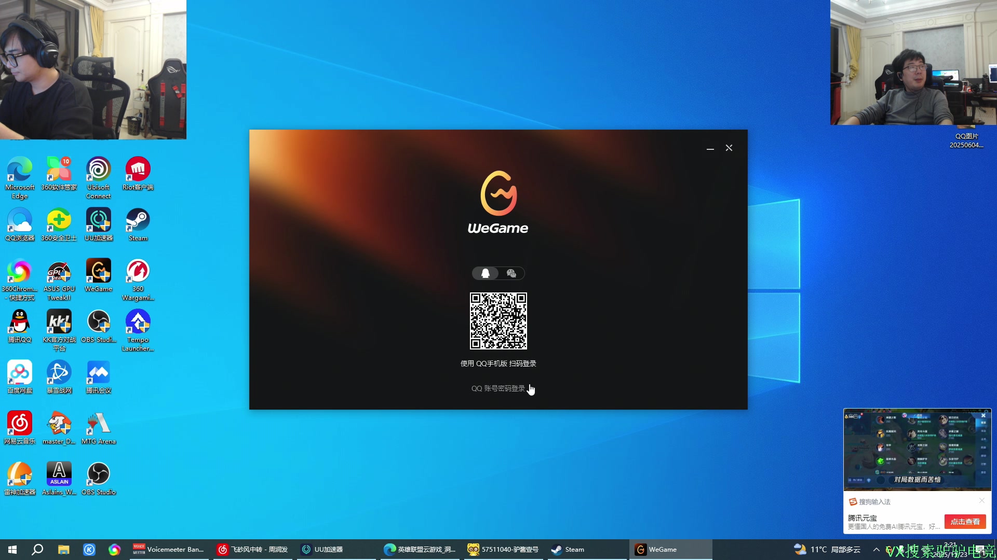
Task: Open MTG Arena desktop shortcut
Action: (x=99, y=427)
